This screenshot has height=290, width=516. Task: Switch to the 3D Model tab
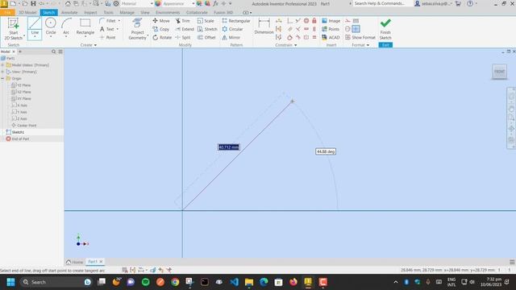[27, 13]
